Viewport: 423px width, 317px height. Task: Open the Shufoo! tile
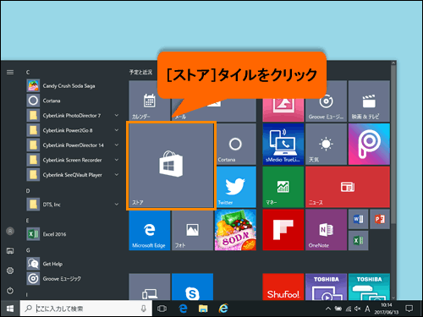tap(283, 287)
